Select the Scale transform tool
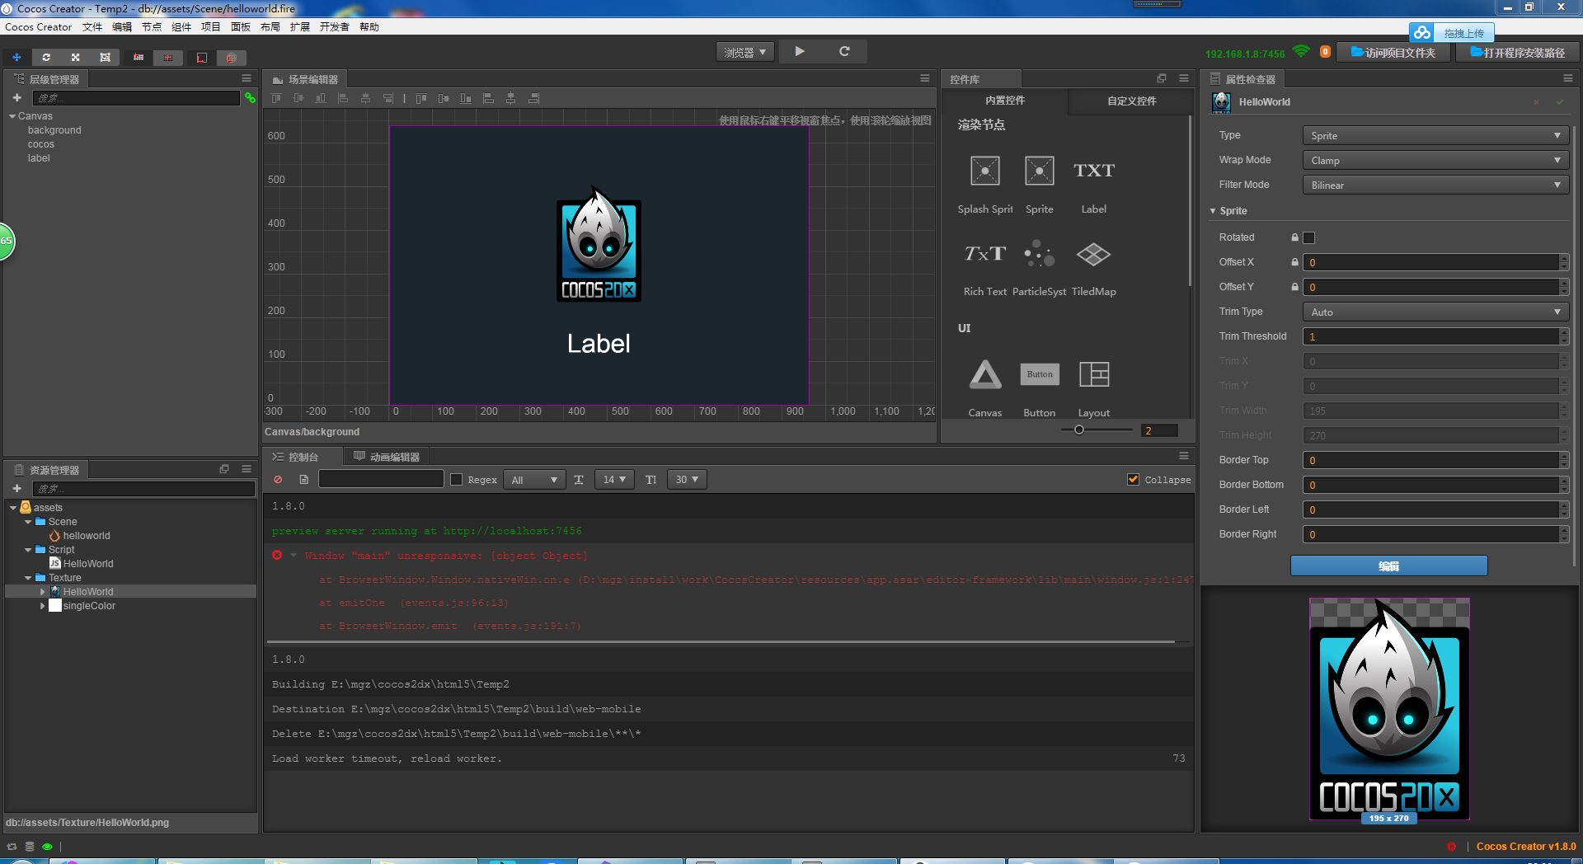The image size is (1583, 864). [75, 58]
